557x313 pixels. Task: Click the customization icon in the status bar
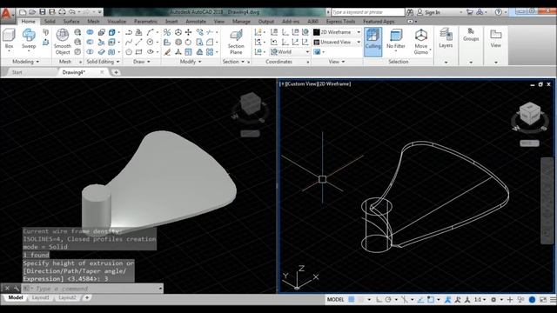[554, 300]
